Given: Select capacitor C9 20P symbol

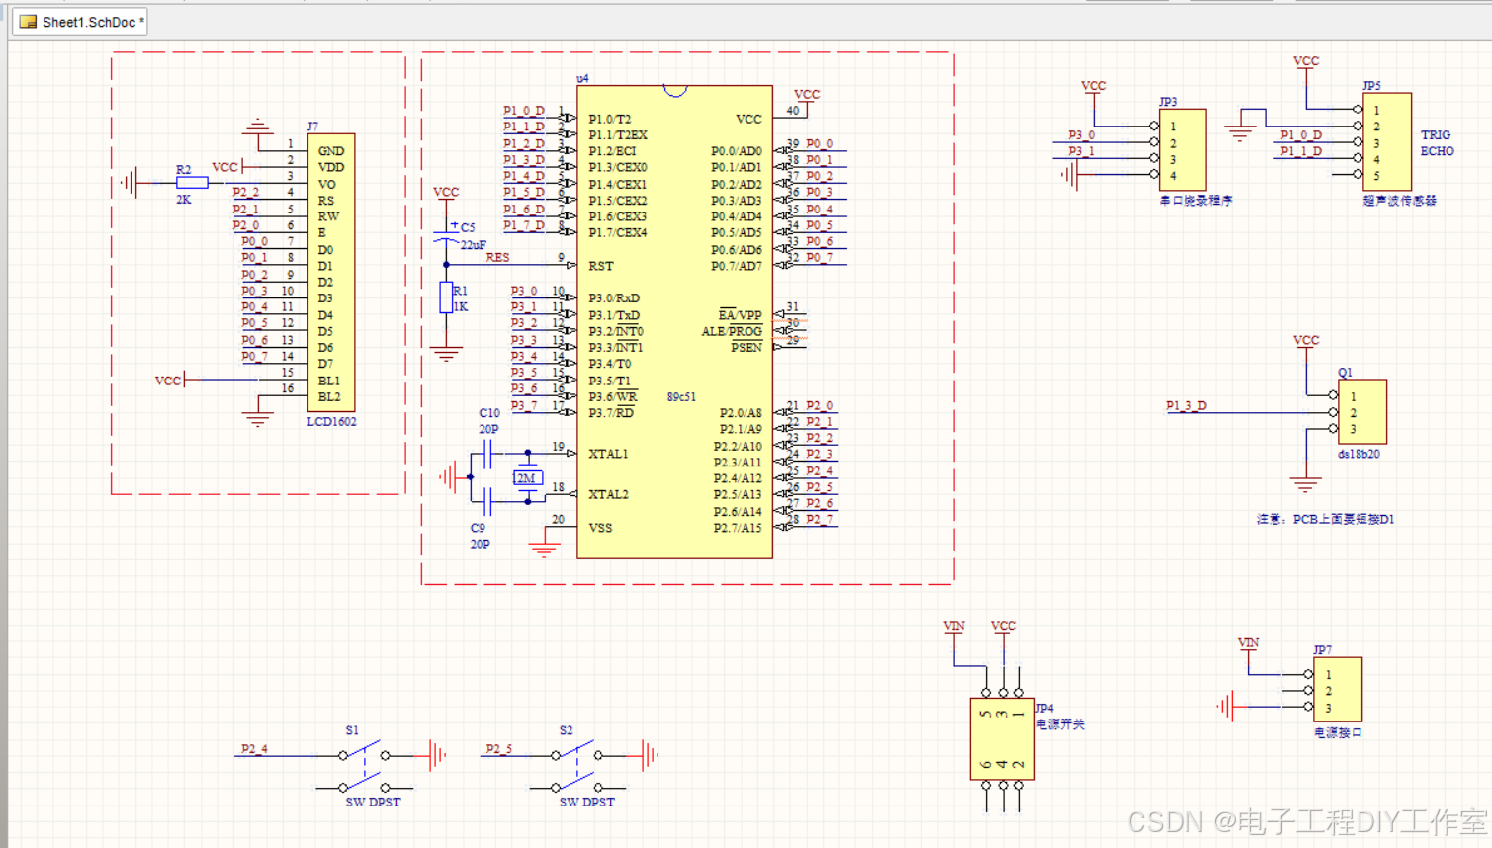Looking at the screenshot, I should [x=486, y=502].
